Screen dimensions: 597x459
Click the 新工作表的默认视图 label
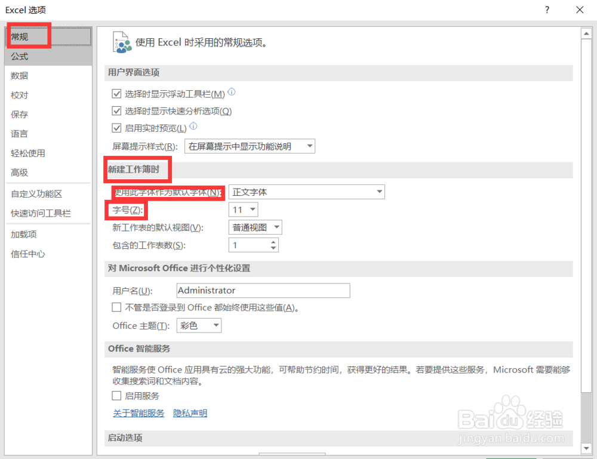[x=158, y=227]
